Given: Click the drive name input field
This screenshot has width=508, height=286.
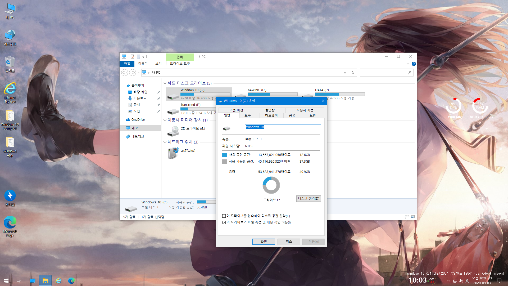Looking at the screenshot, I should coord(283,127).
